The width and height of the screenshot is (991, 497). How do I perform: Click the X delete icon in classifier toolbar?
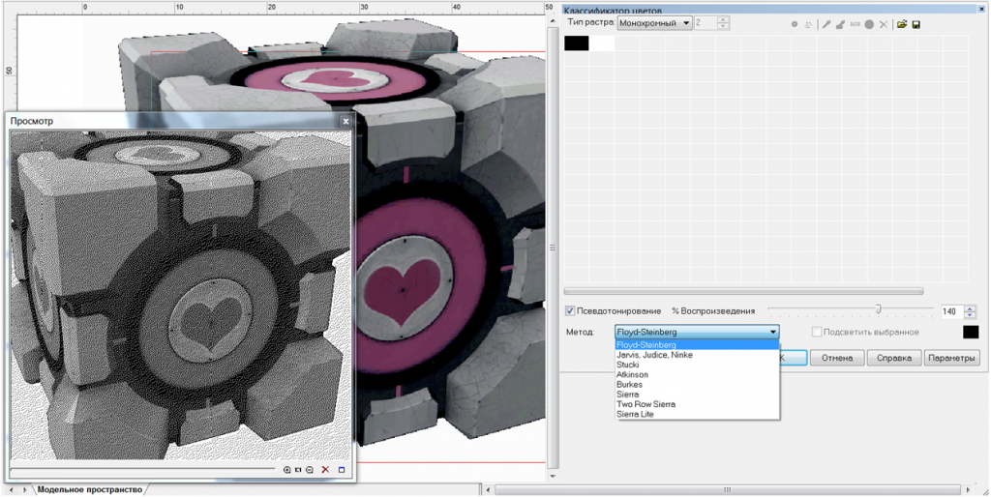884,24
